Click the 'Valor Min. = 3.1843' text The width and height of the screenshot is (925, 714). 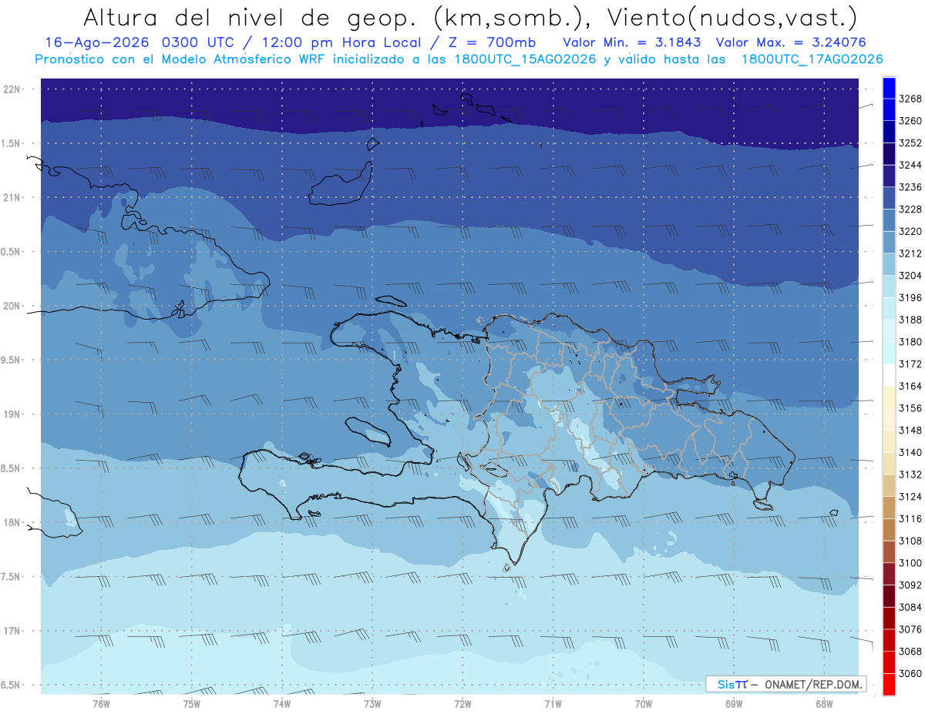631,42
